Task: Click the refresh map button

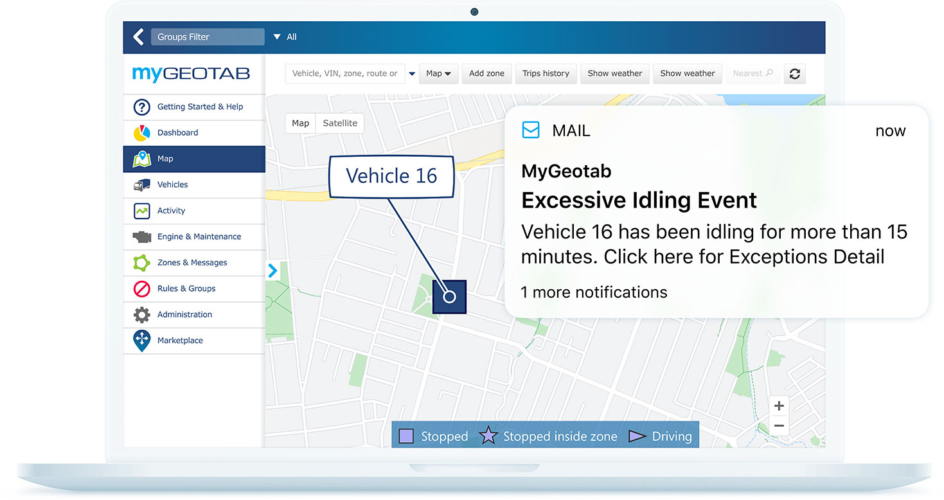Action: (795, 73)
